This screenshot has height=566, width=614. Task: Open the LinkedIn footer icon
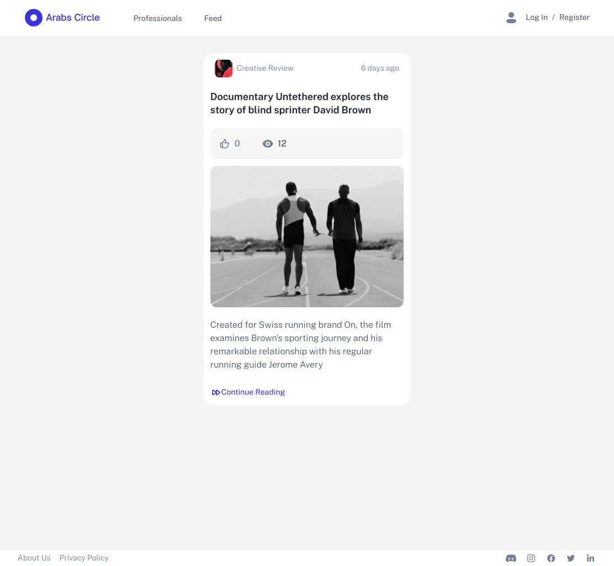[x=590, y=558]
